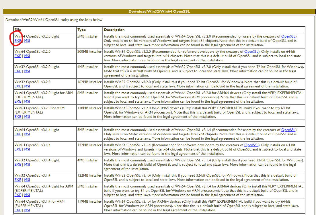Get MSI for Win64 OpenSSL v3.1.4 for ARM 119MB

27,210
